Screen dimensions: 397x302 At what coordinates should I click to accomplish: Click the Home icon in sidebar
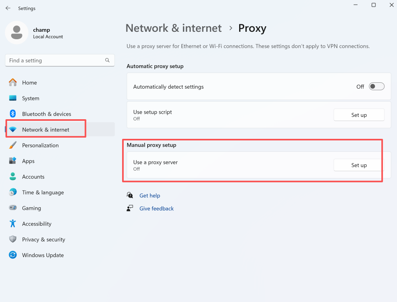13,83
